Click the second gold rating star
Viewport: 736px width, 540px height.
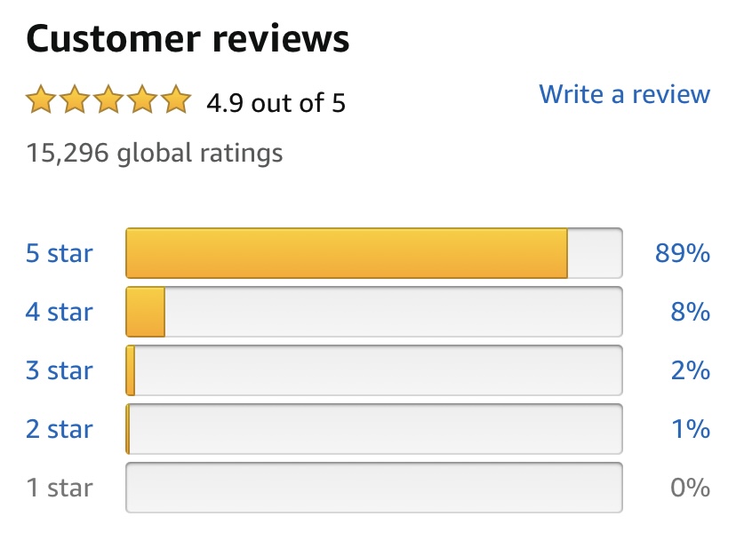coord(75,99)
